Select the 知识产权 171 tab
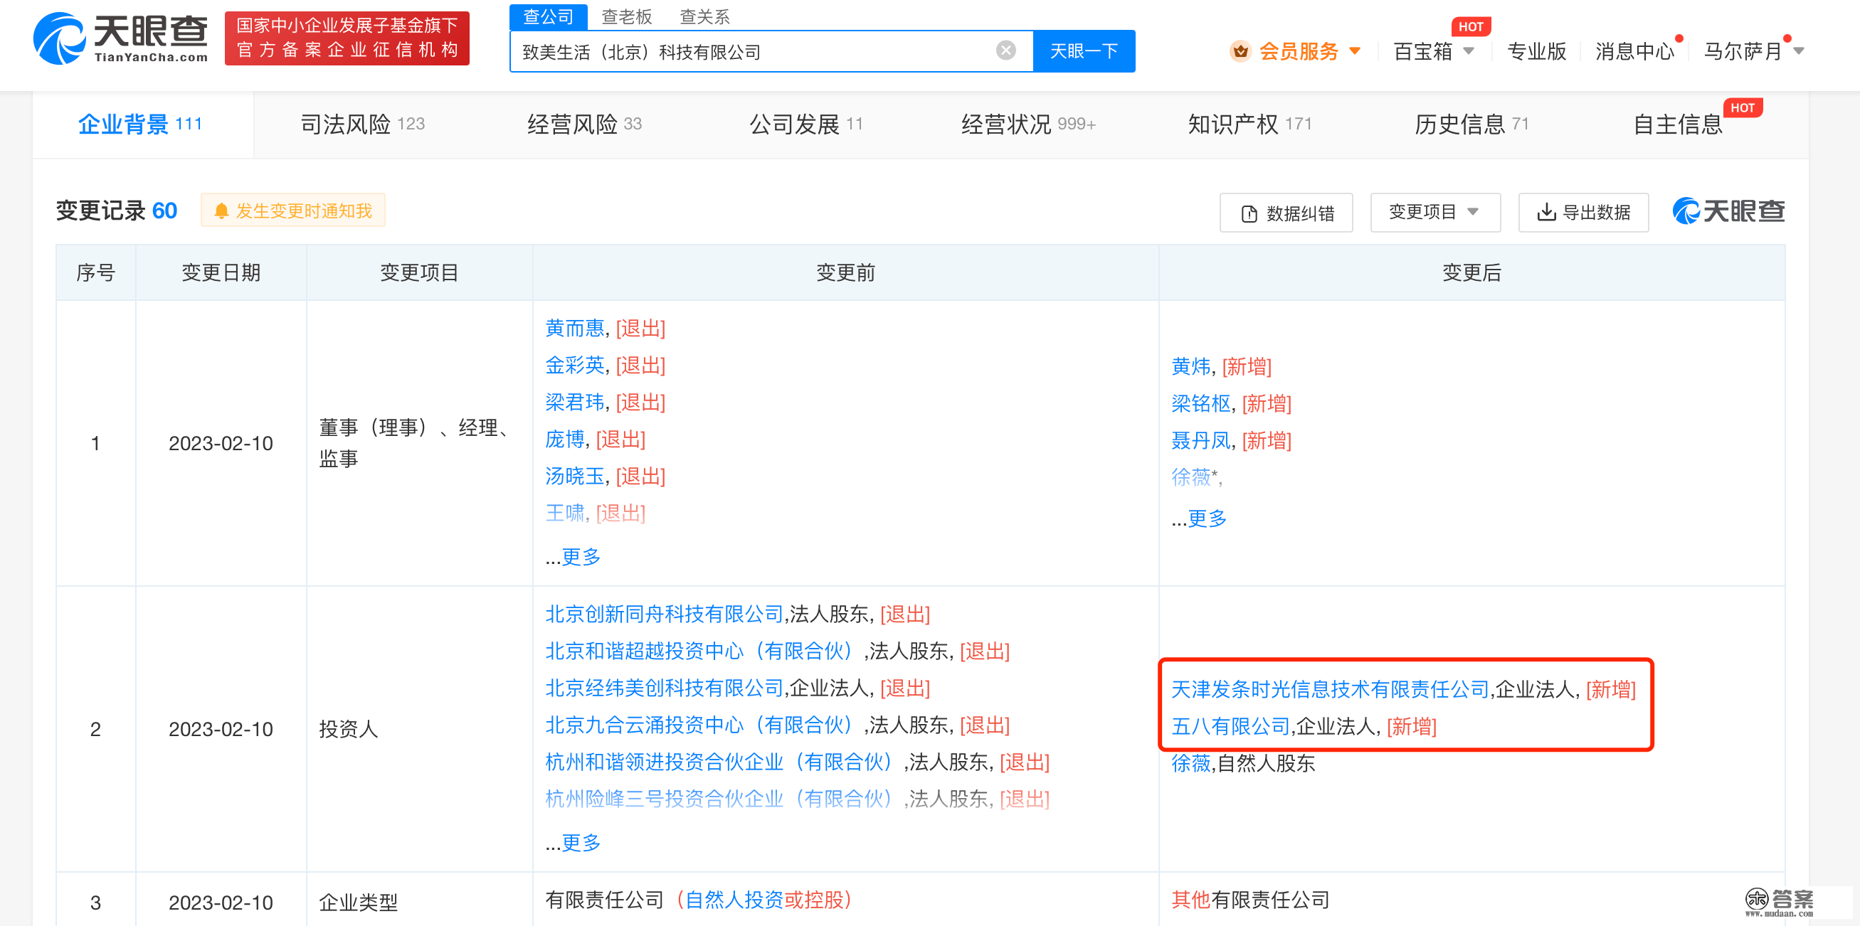This screenshot has height=926, width=1860. pyautogui.click(x=1249, y=124)
